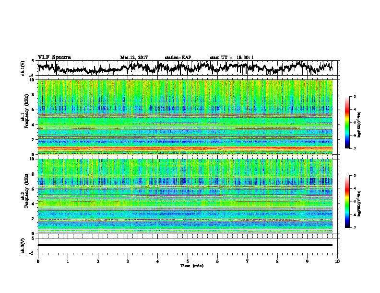Click the "ch.3(V)" axis label
This screenshot has height=293, width=380.
[x=23, y=246]
